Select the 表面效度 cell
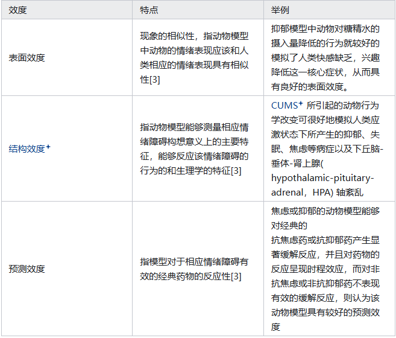396x338 pixels. pyautogui.click(x=67, y=58)
